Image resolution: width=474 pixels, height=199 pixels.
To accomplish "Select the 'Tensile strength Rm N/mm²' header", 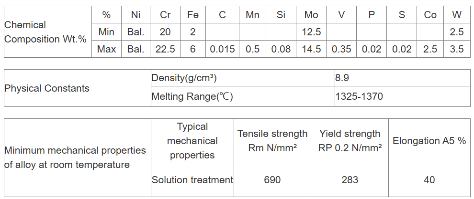I will point(272,141).
